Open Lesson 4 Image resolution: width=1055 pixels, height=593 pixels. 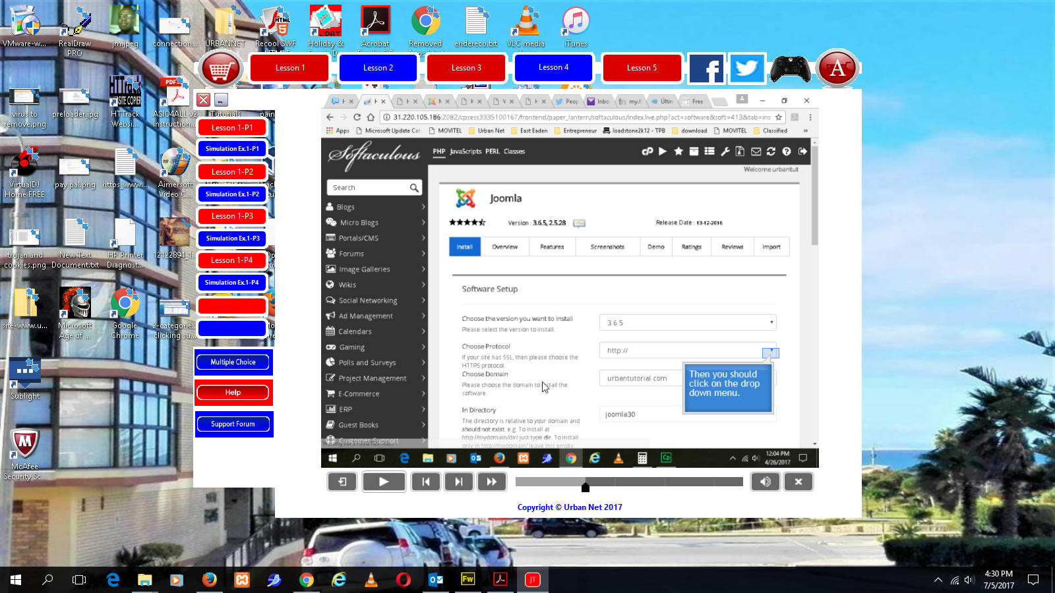[x=553, y=67]
